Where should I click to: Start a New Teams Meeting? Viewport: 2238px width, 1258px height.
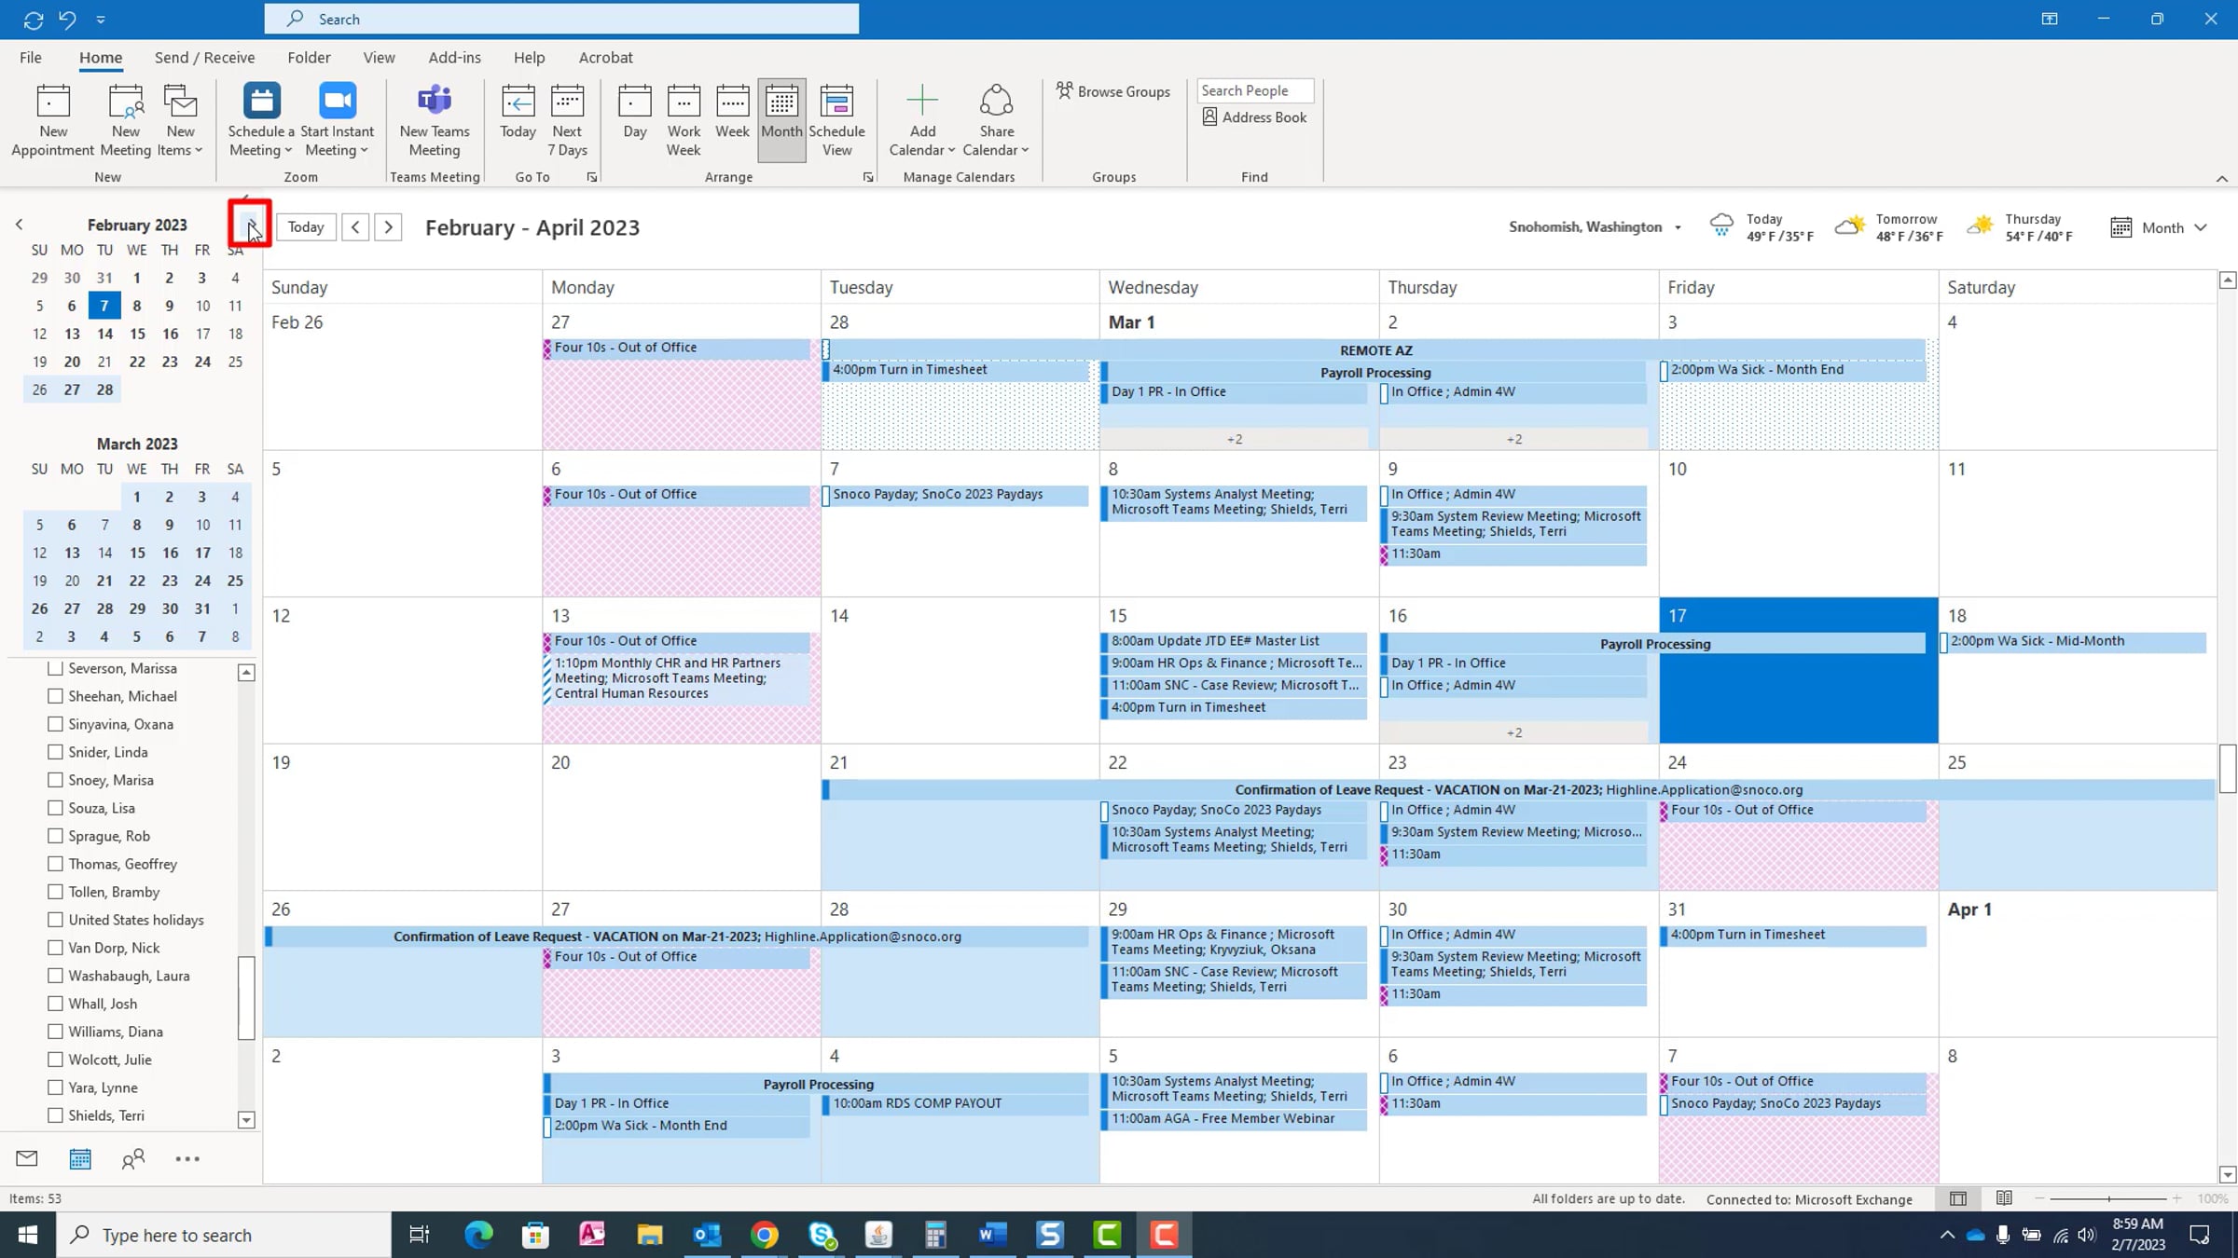point(435,121)
